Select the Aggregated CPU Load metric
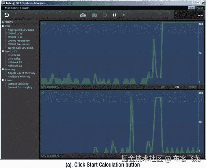The image size is (206, 168). click(x=21, y=30)
